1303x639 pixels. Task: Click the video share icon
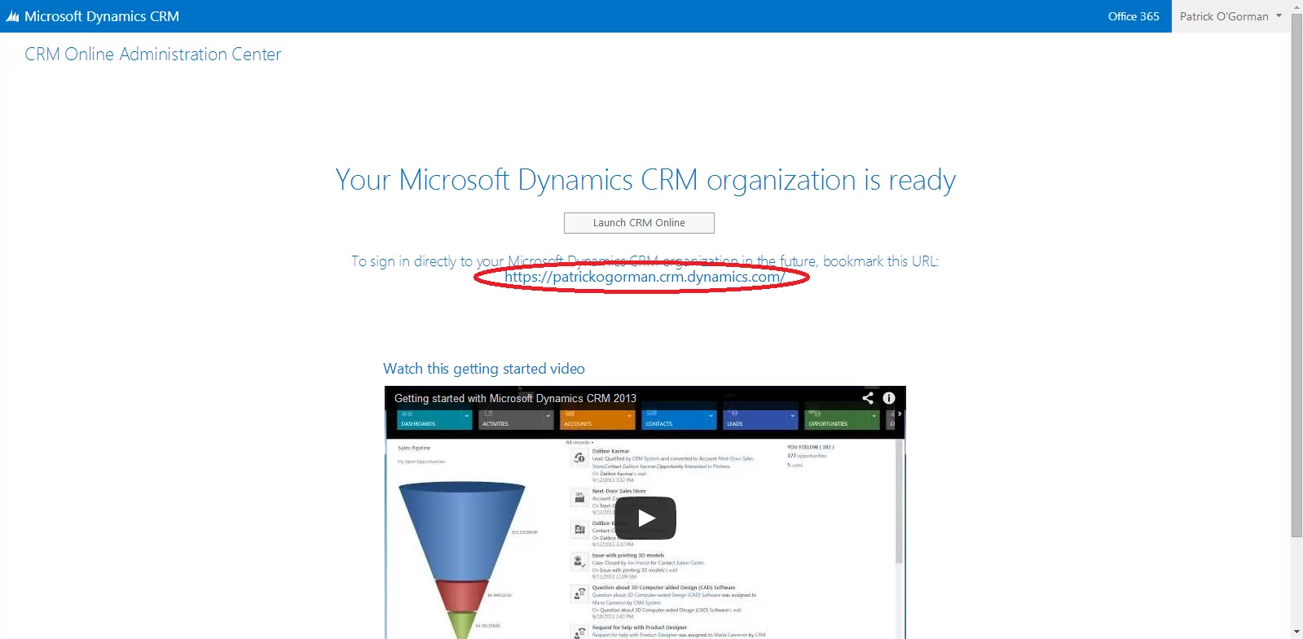(x=868, y=398)
